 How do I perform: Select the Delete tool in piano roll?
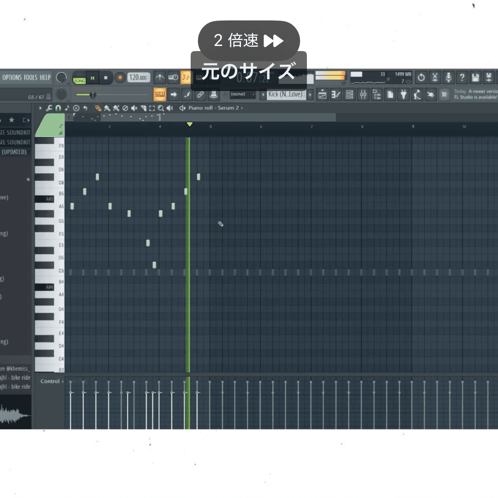pyautogui.click(x=125, y=108)
